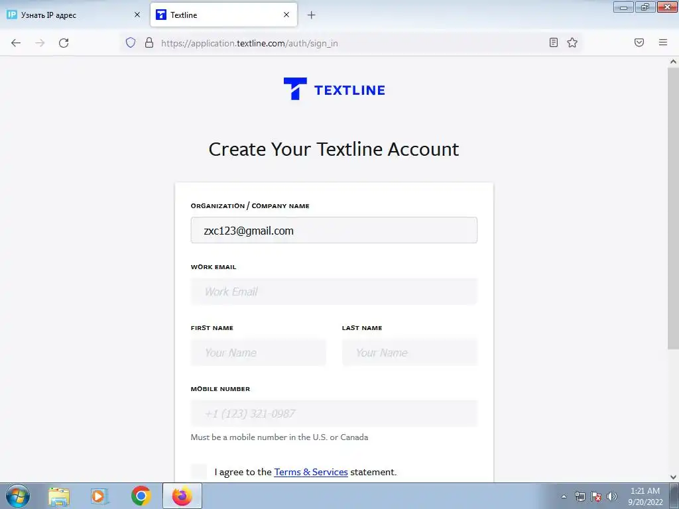Save page to Pocket
The height and width of the screenshot is (509, 679).
click(639, 42)
